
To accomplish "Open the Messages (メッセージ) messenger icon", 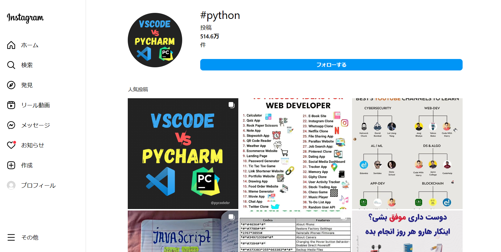I will tap(11, 125).
